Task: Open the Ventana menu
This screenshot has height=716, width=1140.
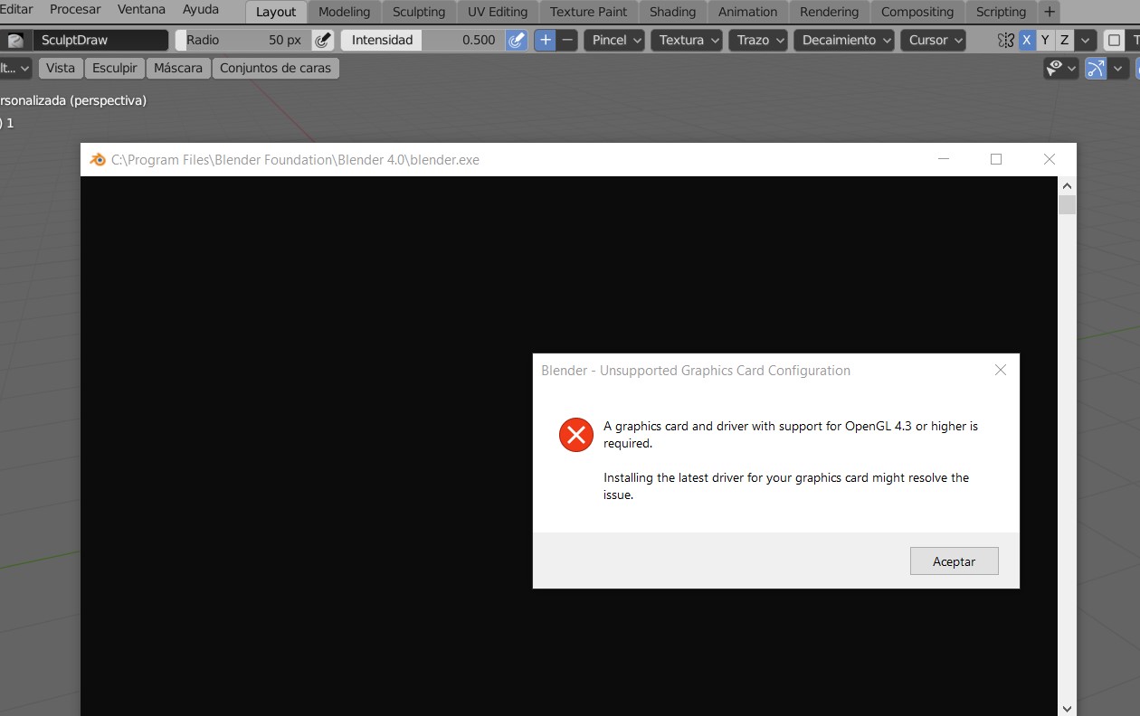Action: coord(141,10)
